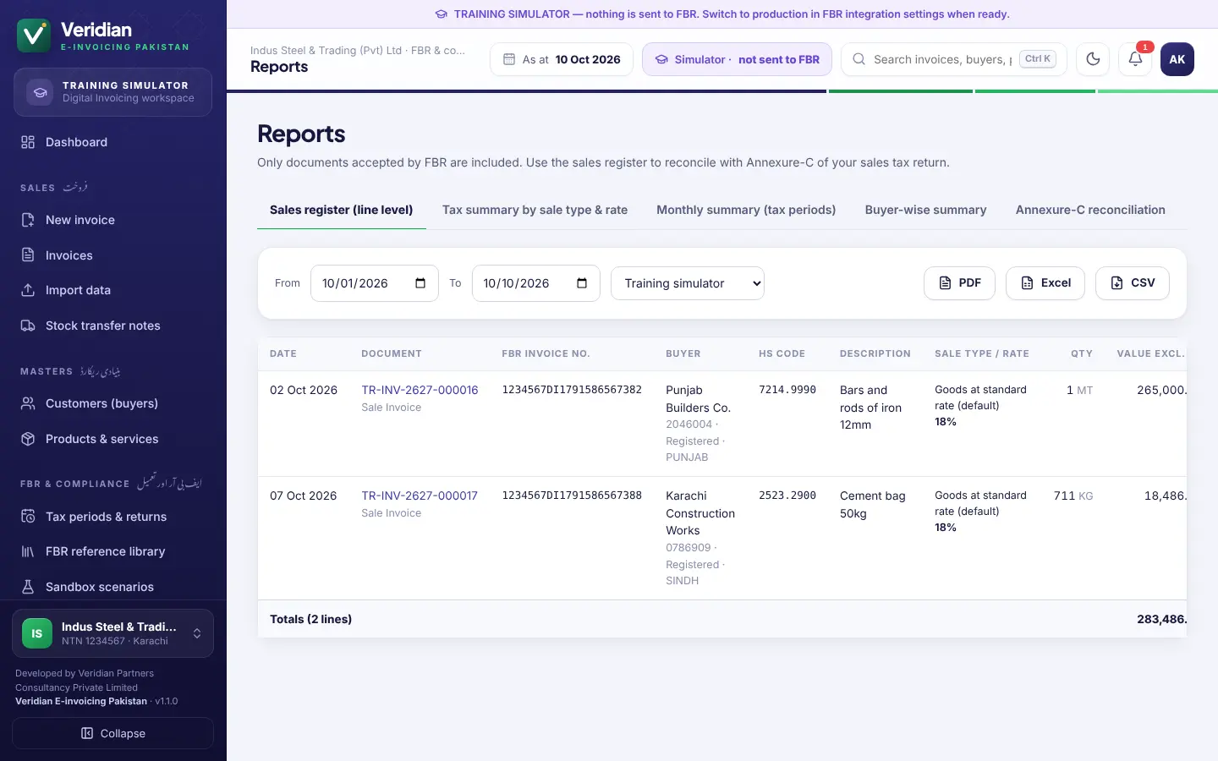Viewport: 1218px width, 761px height.
Task: Open Annexure-C reconciliation tab
Action: click(1090, 210)
